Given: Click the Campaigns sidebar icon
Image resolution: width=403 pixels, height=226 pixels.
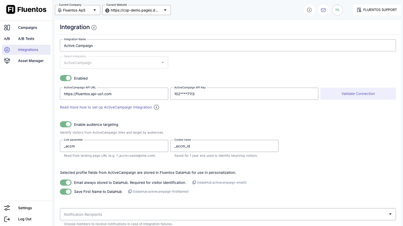Looking at the screenshot, I should point(7,28).
